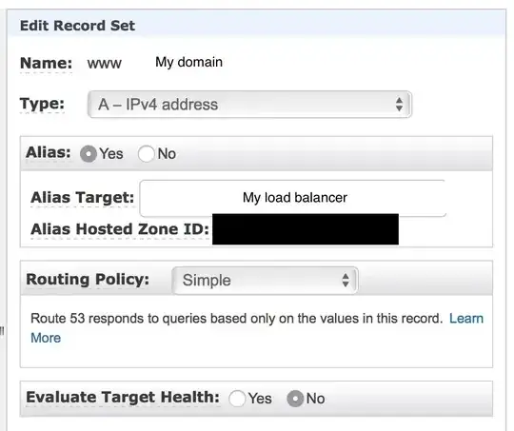
Task: Click the Name label
Action: point(47,63)
